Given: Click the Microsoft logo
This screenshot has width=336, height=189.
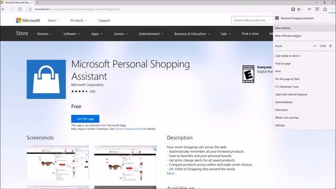Looking at the screenshot, I should point(28,20).
